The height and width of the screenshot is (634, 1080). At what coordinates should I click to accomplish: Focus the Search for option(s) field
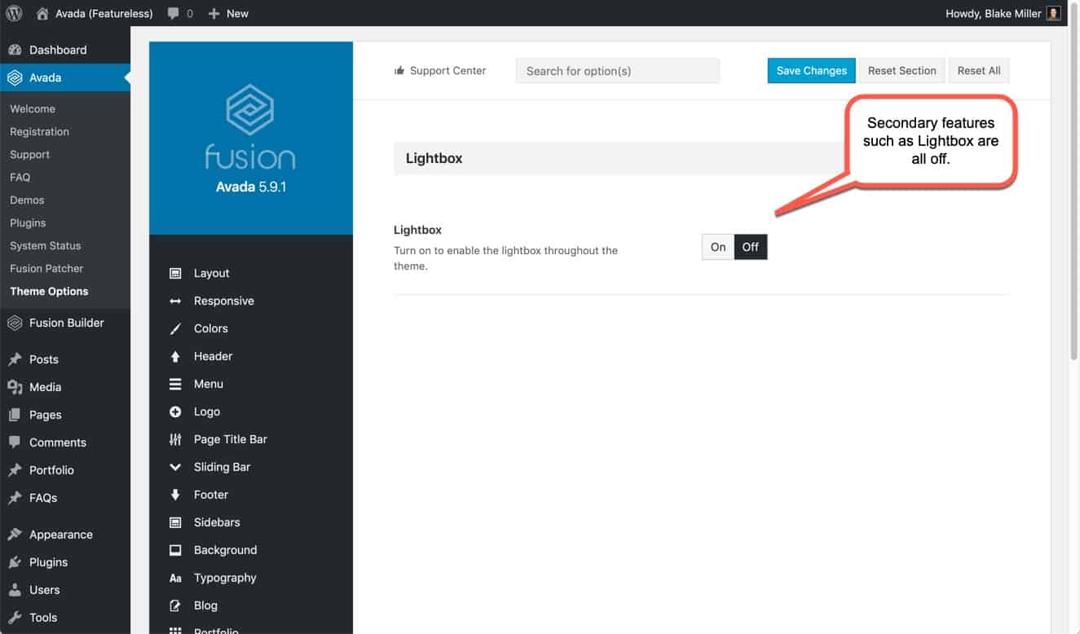pos(618,71)
